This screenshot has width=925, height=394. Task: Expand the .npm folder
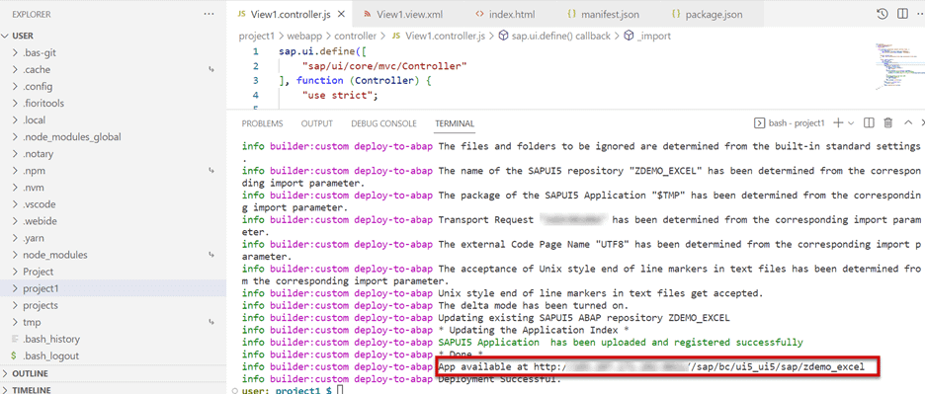[113, 171]
